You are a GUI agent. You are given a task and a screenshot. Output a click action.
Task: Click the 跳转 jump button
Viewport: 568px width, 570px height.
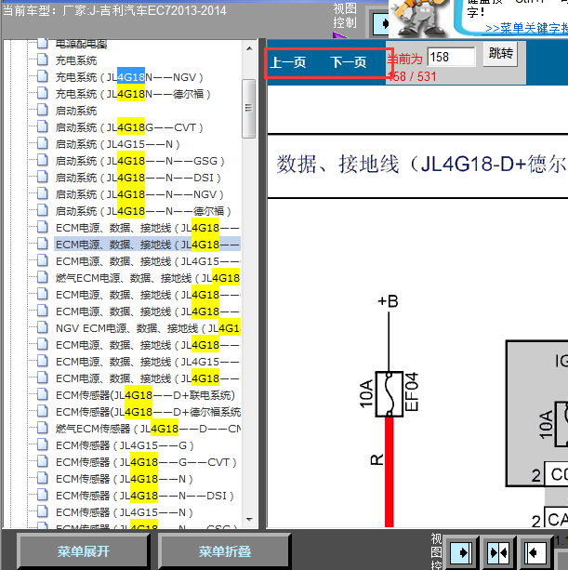click(x=500, y=54)
